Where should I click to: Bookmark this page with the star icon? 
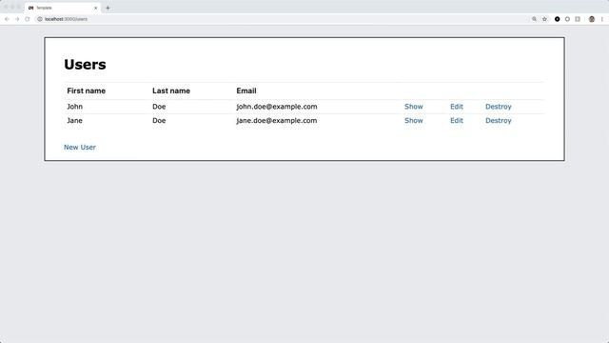point(544,19)
